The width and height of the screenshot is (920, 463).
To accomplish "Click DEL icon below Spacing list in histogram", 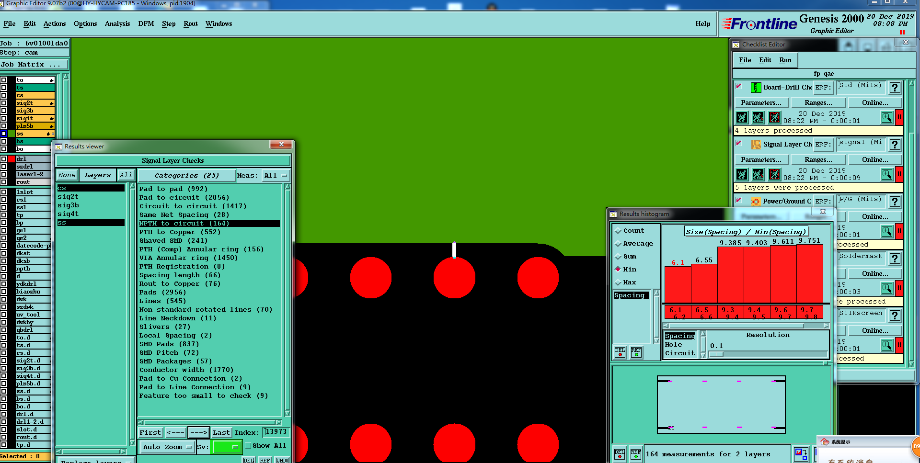I will [x=620, y=352].
